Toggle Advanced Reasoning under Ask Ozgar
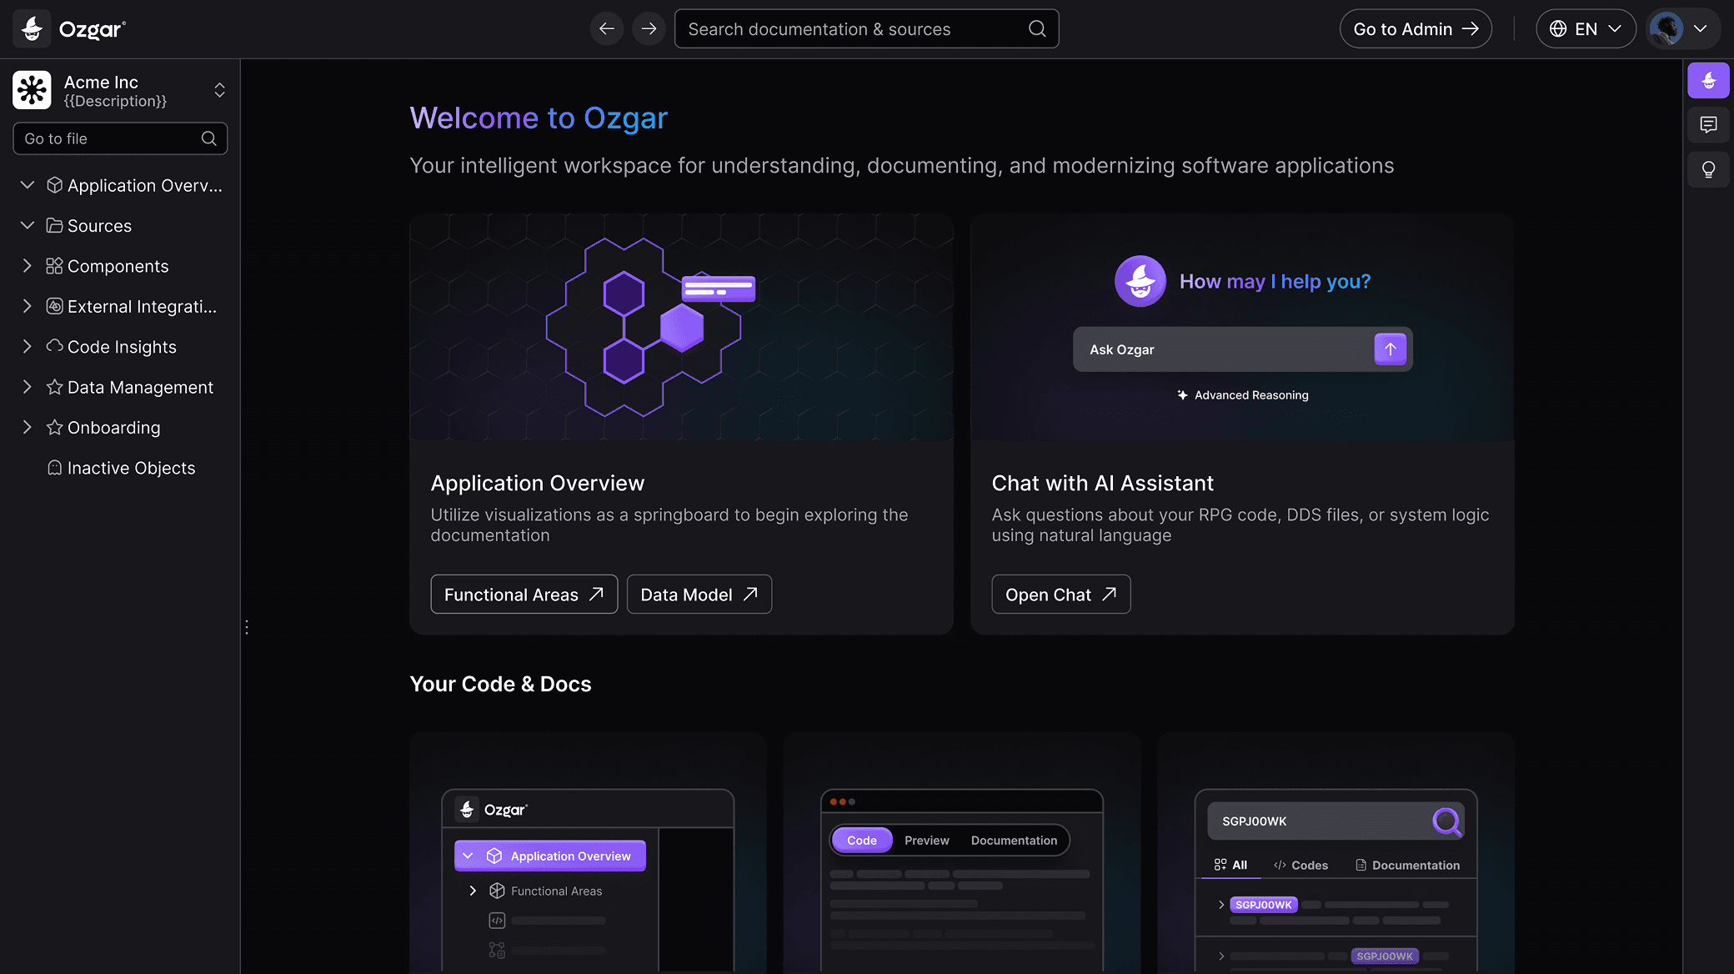The image size is (1734, 974). [1242, 394]
